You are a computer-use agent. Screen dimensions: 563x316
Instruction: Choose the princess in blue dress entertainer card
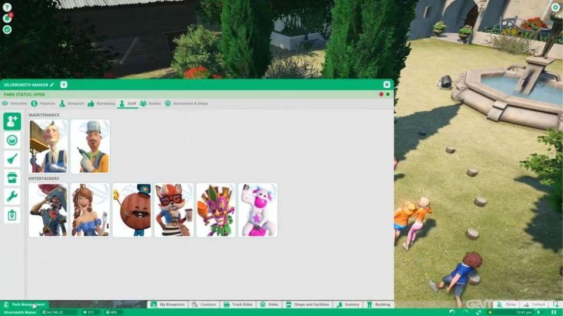pyautogui.click(x=90, y=210)
